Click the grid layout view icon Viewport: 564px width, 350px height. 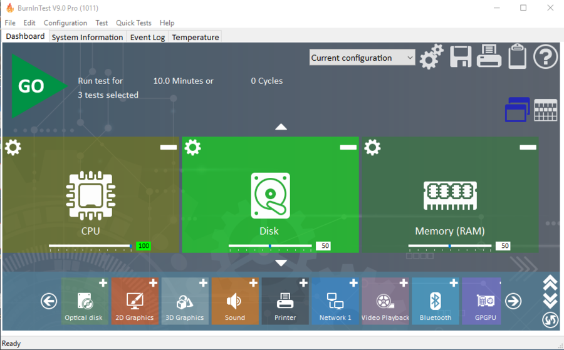[546, 110]
